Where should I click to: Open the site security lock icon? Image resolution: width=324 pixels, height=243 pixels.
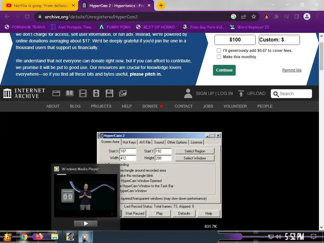(40, 16)
